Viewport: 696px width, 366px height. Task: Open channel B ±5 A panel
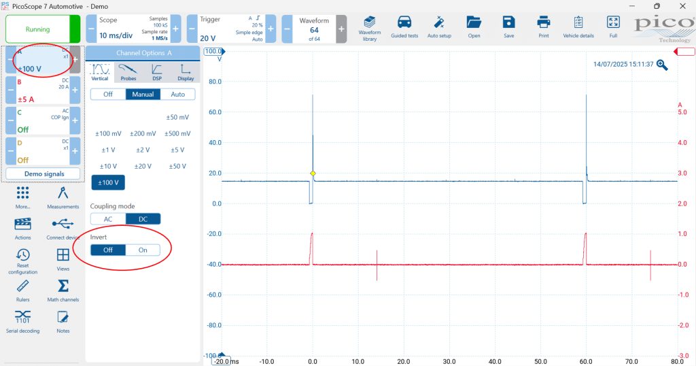(43, 90)
